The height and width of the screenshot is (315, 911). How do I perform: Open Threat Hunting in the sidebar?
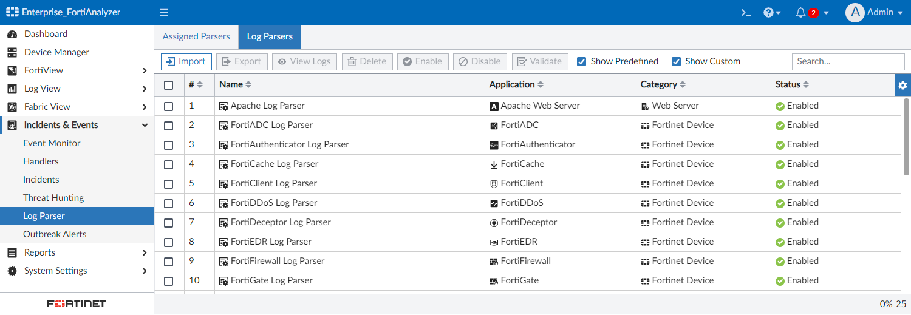click(x=53, y=198)
